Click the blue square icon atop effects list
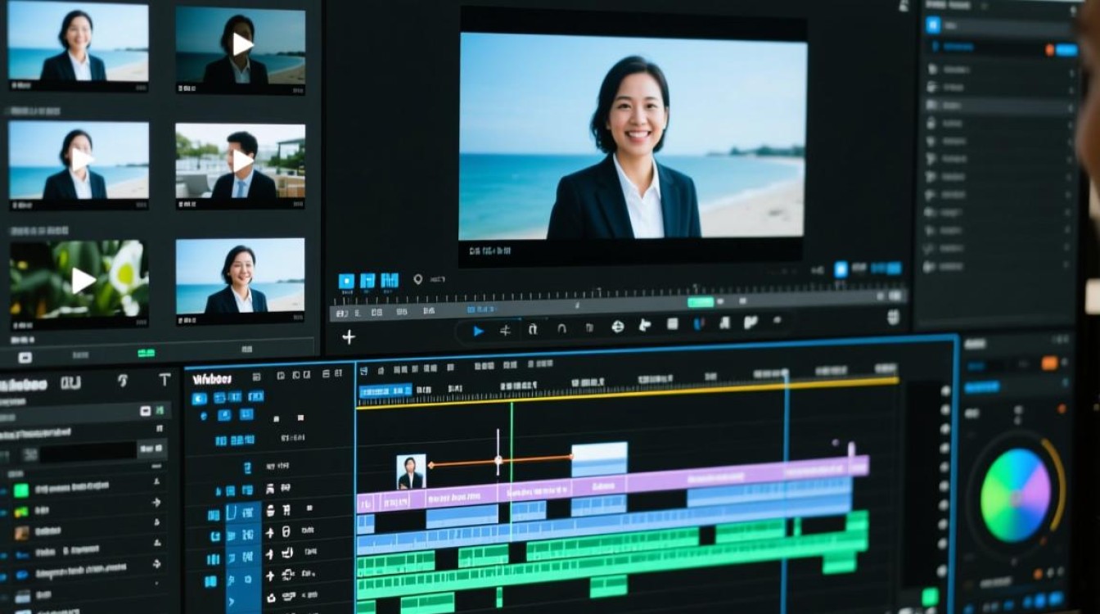1100x614 pixels. click(933, 25)
